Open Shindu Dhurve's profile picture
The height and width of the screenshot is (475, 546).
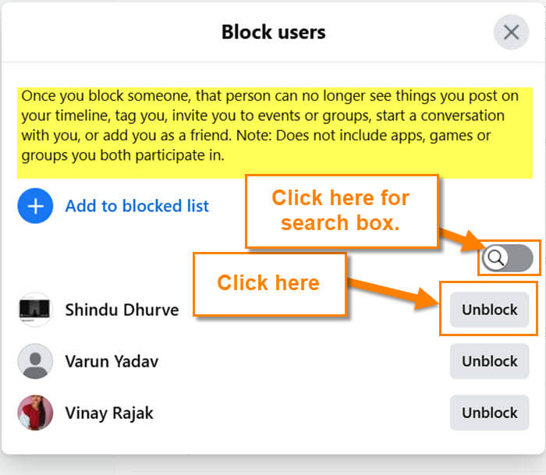pyautogui.click(x=35, y=310)
